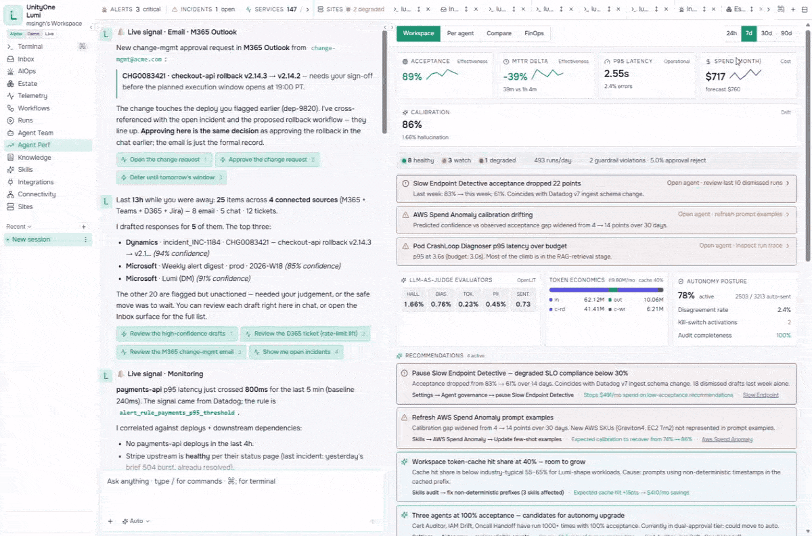Set time range to 90d
The width and height of the screenshot is (812, 536).
pos(786,33)
